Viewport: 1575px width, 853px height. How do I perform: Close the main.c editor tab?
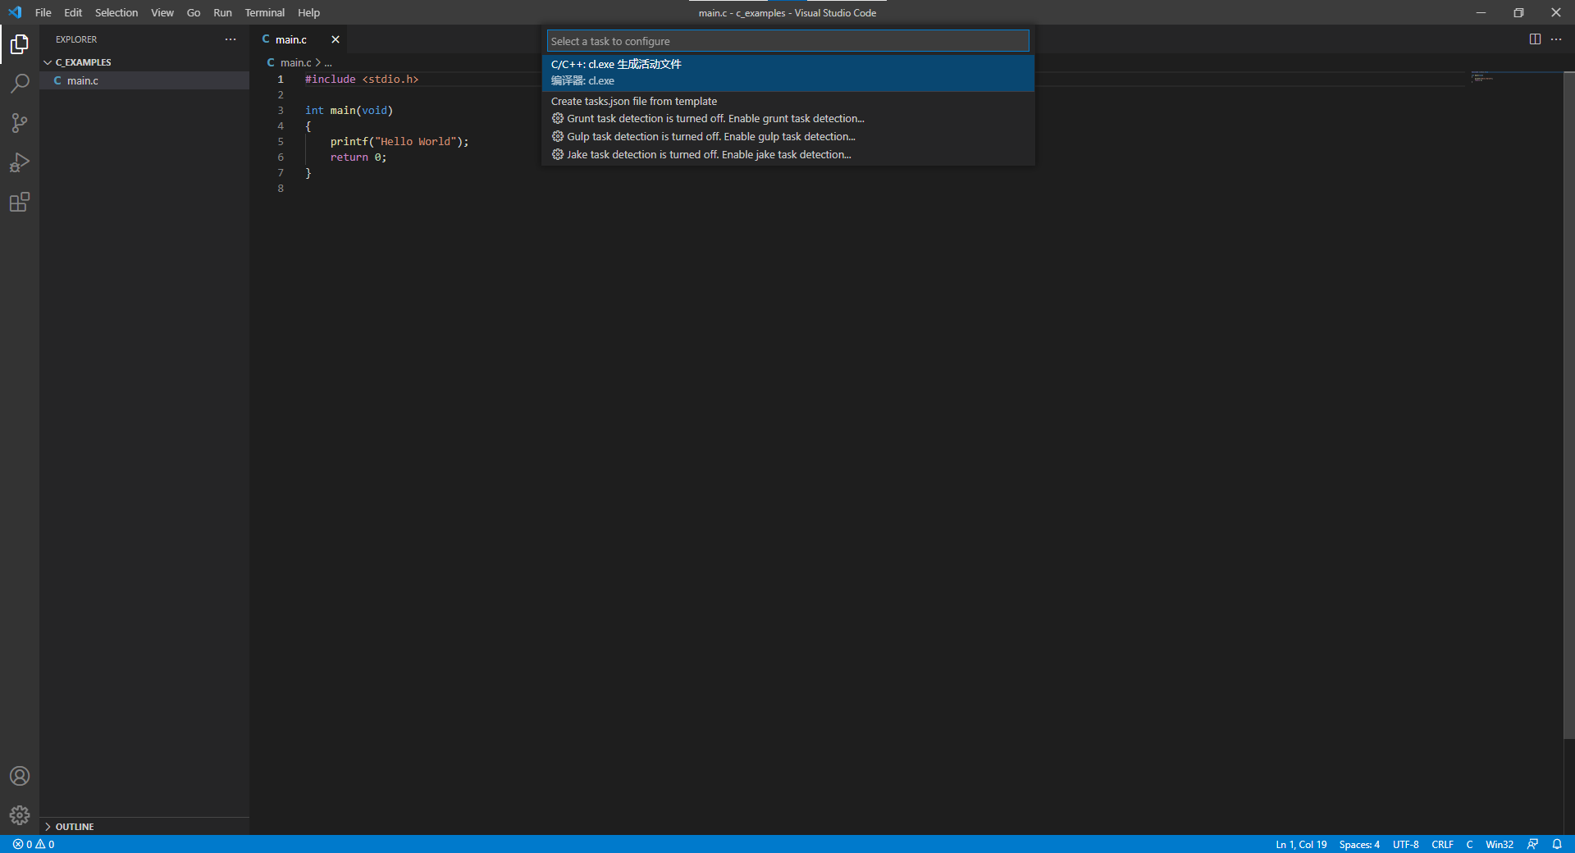336,39
